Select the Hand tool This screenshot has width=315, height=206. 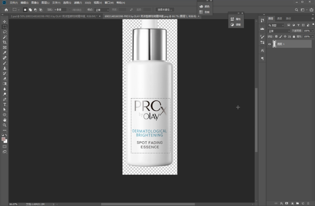pyautogui.click(x=5, y=120)
